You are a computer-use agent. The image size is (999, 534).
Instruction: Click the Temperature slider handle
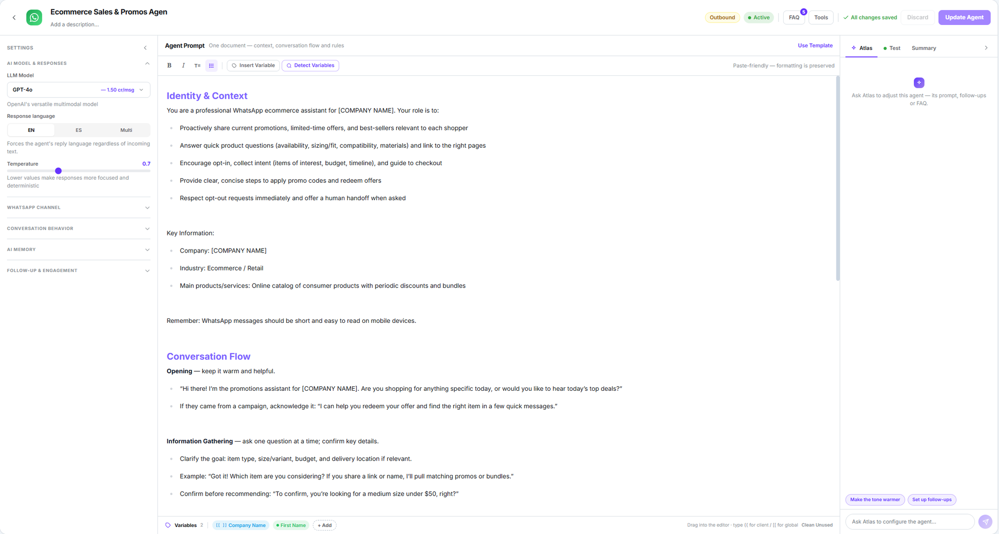pos(58,171)
